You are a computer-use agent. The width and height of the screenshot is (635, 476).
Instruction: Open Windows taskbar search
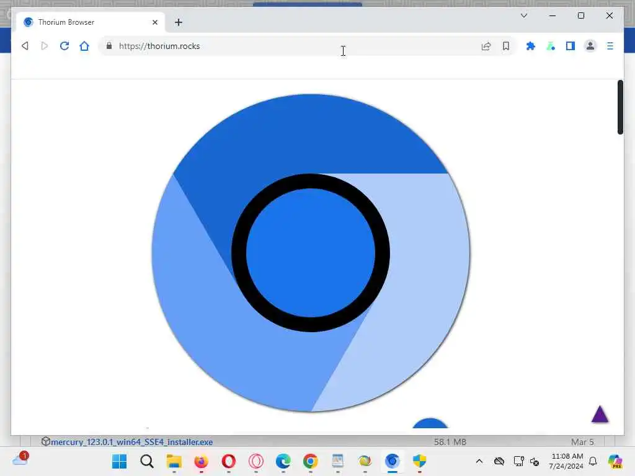click(147, 461)
